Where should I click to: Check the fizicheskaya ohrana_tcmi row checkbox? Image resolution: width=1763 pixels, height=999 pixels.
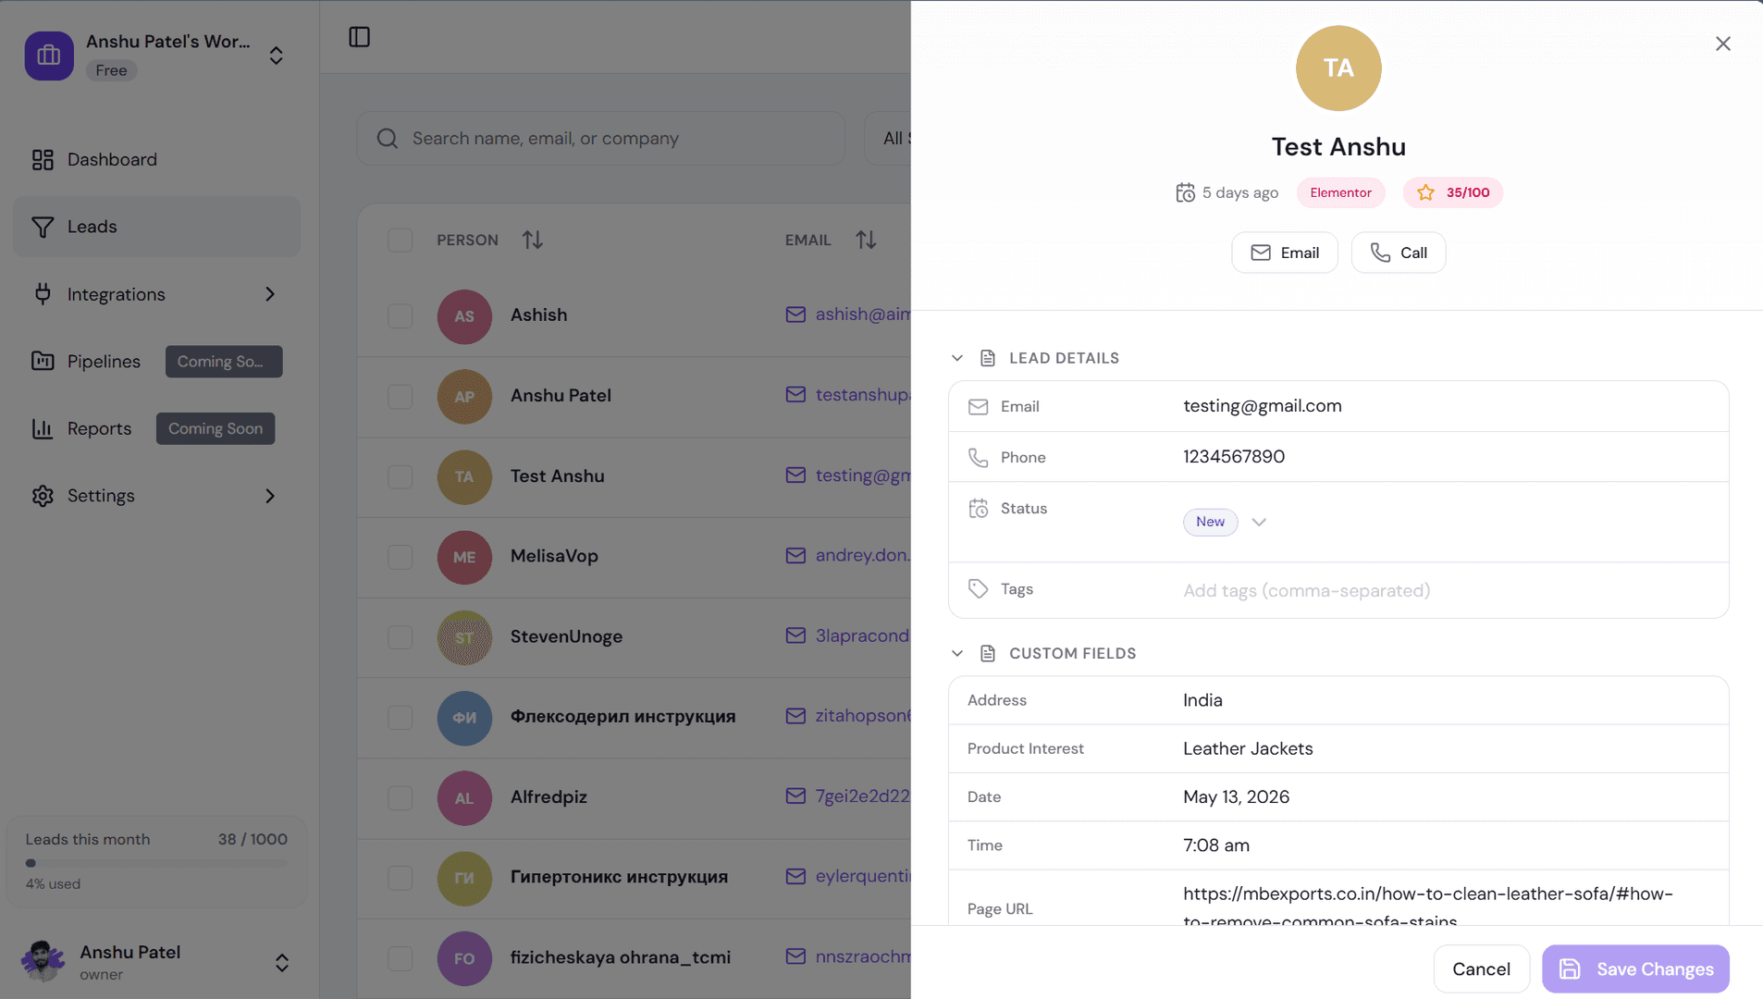click(x=400, y=957)
